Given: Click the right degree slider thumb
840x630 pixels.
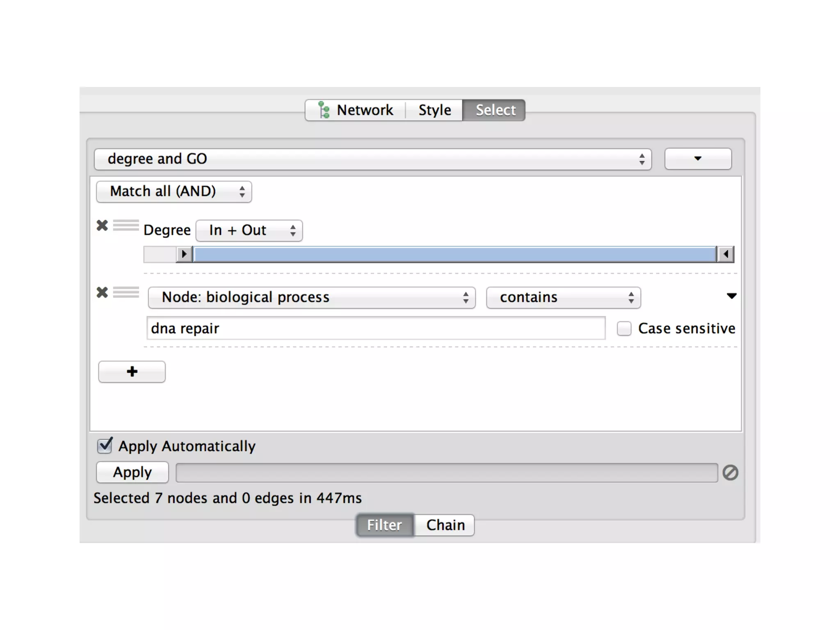Looking at the screenshot, I should pyautogui.click(x=726, y=254).
